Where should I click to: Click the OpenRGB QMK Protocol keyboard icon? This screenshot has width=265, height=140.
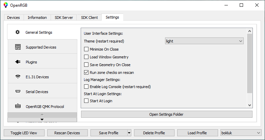click(x=18, y=106)
